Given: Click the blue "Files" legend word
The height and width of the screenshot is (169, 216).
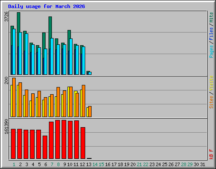Looking at the screenshot, I should coord(211,34).
